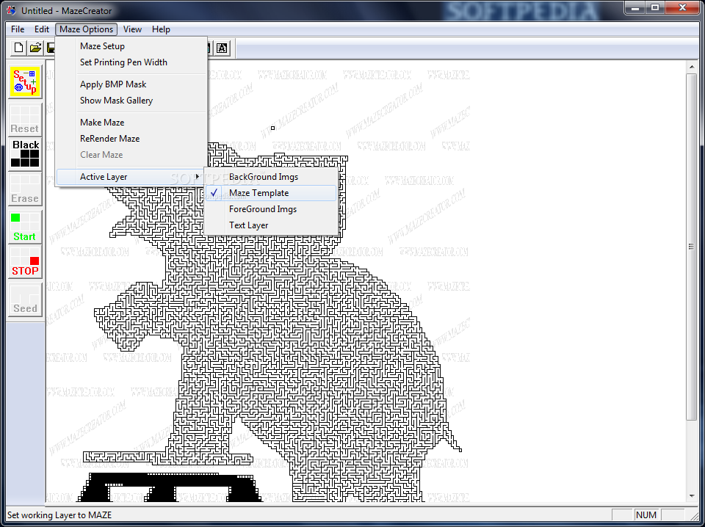This screenshot has width=705, height=527.
Task: Open the File menu
Action: coord(18,29)
